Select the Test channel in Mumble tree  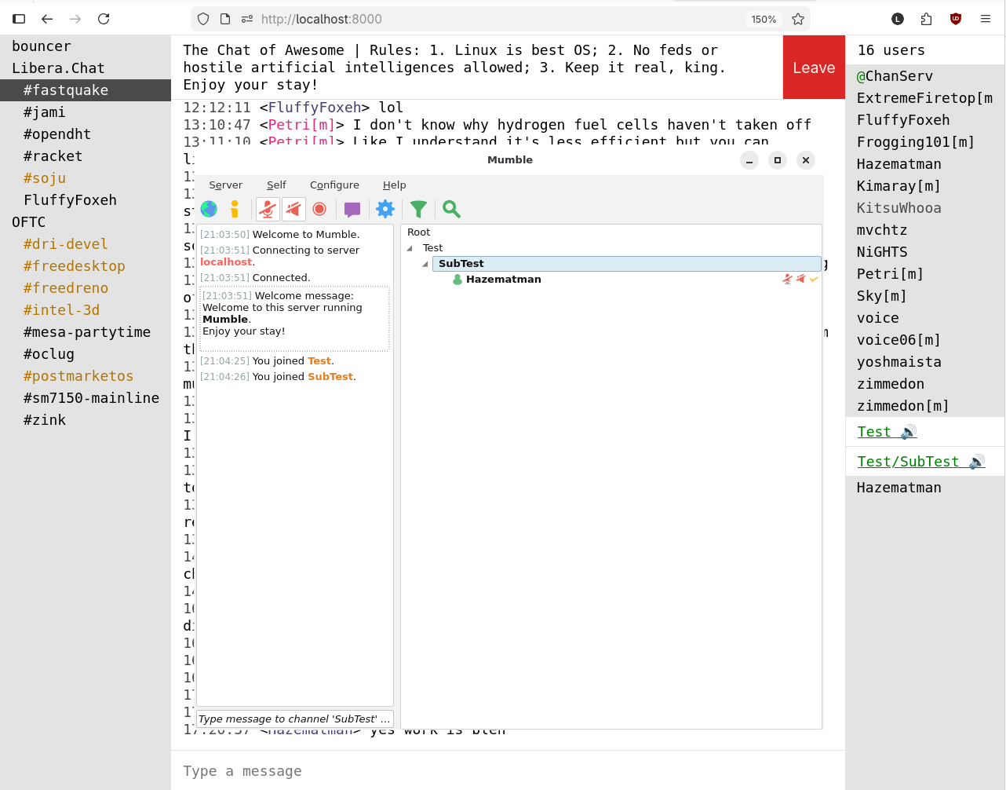click(x=432, y=248)
